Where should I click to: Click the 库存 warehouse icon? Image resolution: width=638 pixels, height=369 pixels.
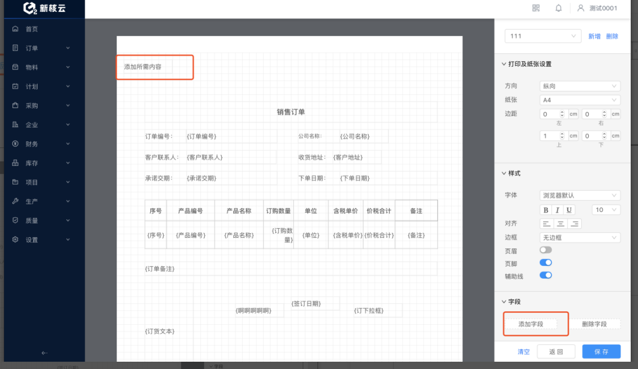click(x=16, y=163)
